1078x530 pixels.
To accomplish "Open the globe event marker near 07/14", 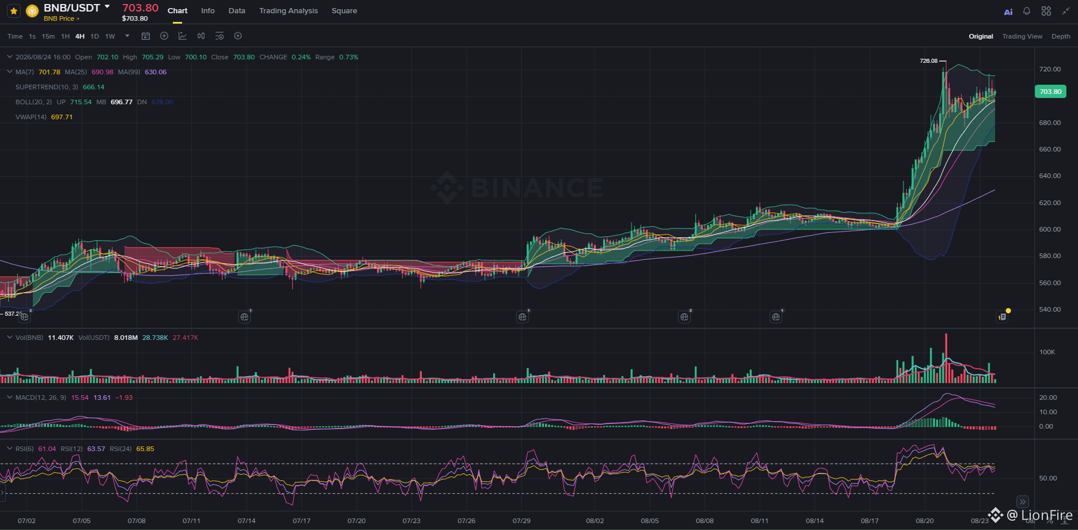I will (x=245, y=316).
